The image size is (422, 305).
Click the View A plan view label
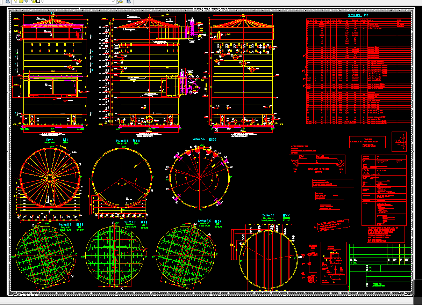(49, 139)
